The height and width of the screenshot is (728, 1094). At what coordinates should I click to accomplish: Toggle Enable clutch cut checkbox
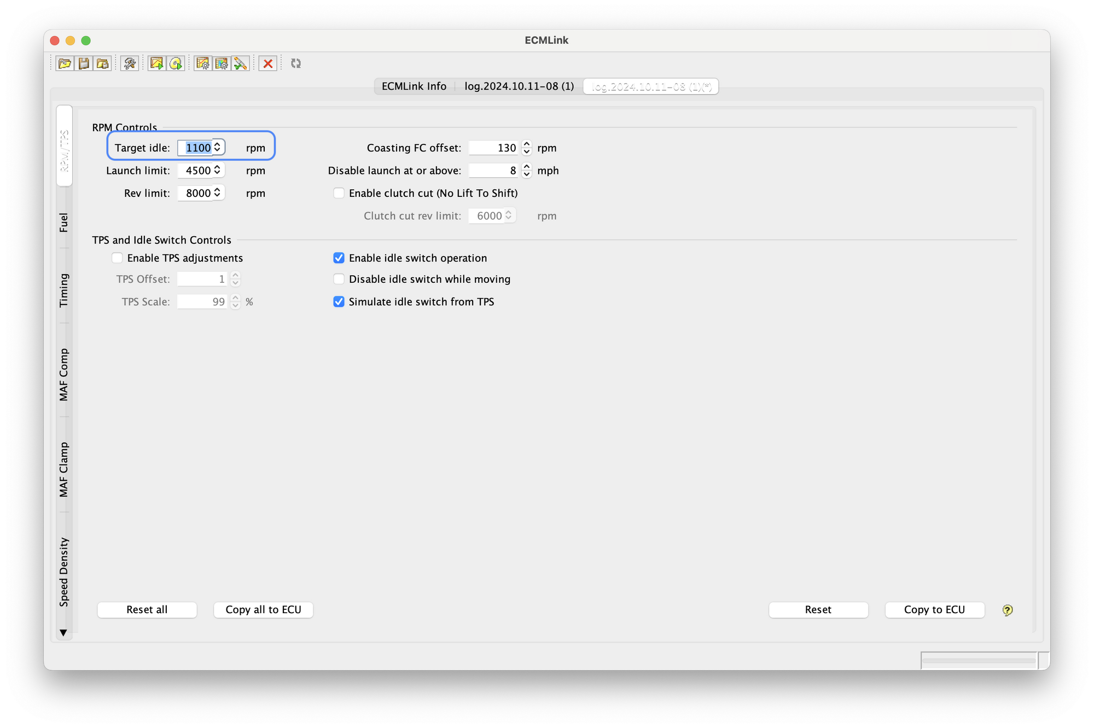click(x=339, y=193)
